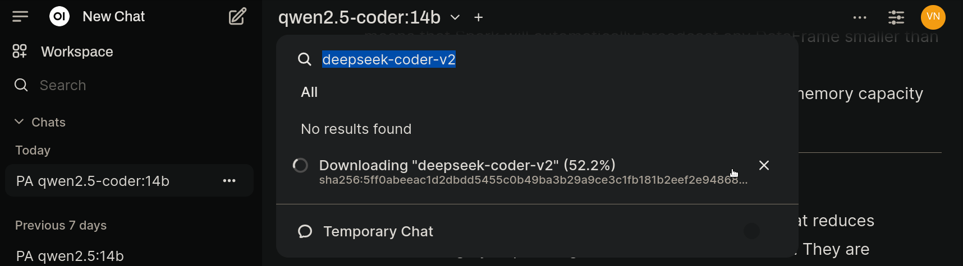Image resolution: width=963 pixels, height=266 pixels.
Task: Open VN user avatar menu
Action: tap(933, 17)
